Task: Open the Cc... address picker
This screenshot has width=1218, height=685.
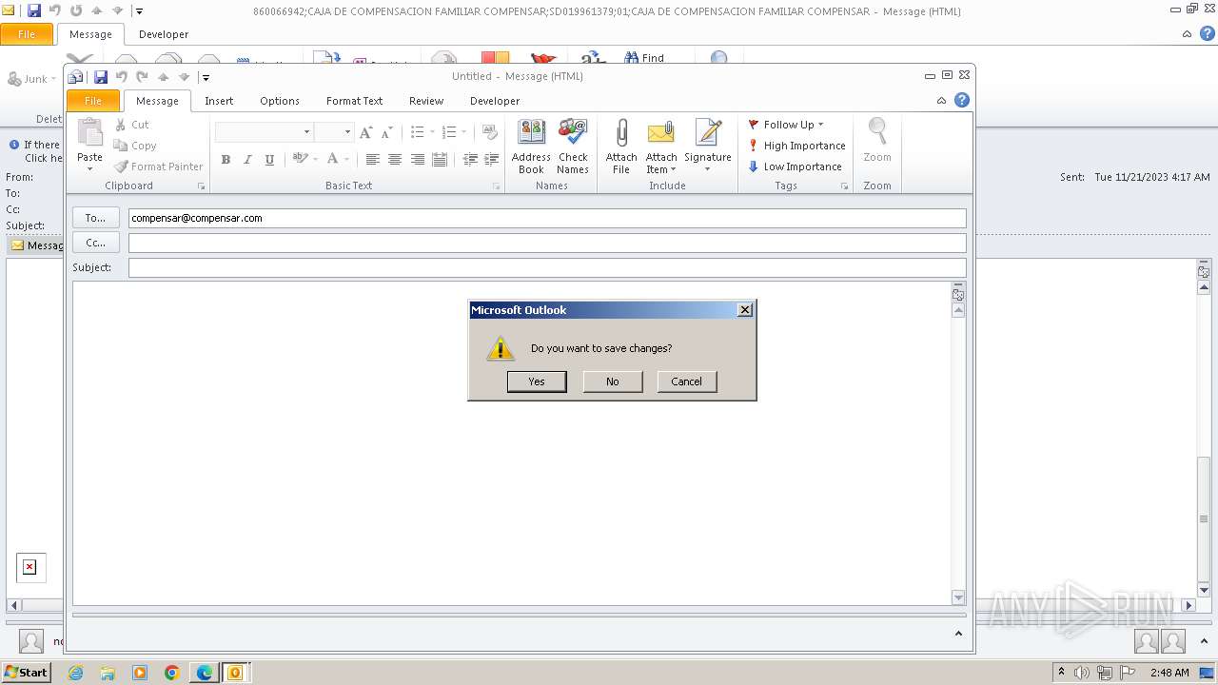Action: tap(95, 243)
